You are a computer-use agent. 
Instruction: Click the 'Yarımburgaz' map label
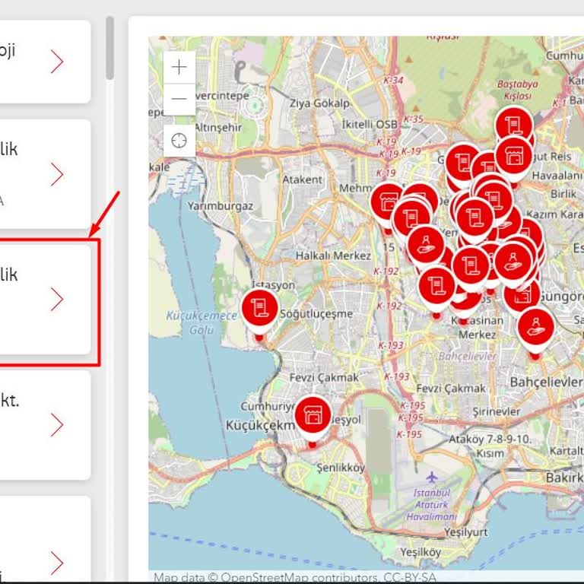[x=221, y=206]
